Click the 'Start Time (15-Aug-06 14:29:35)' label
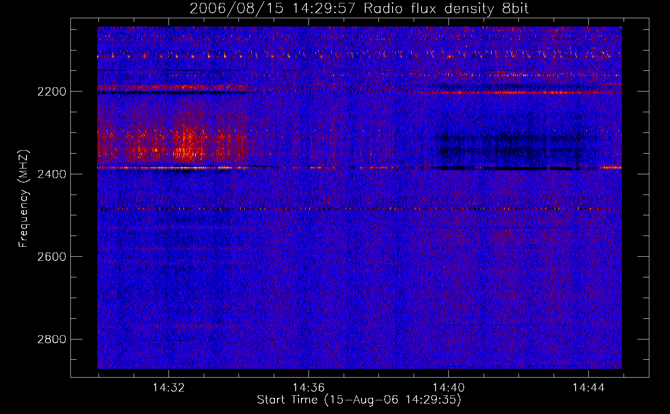 [x=359, y=400]
